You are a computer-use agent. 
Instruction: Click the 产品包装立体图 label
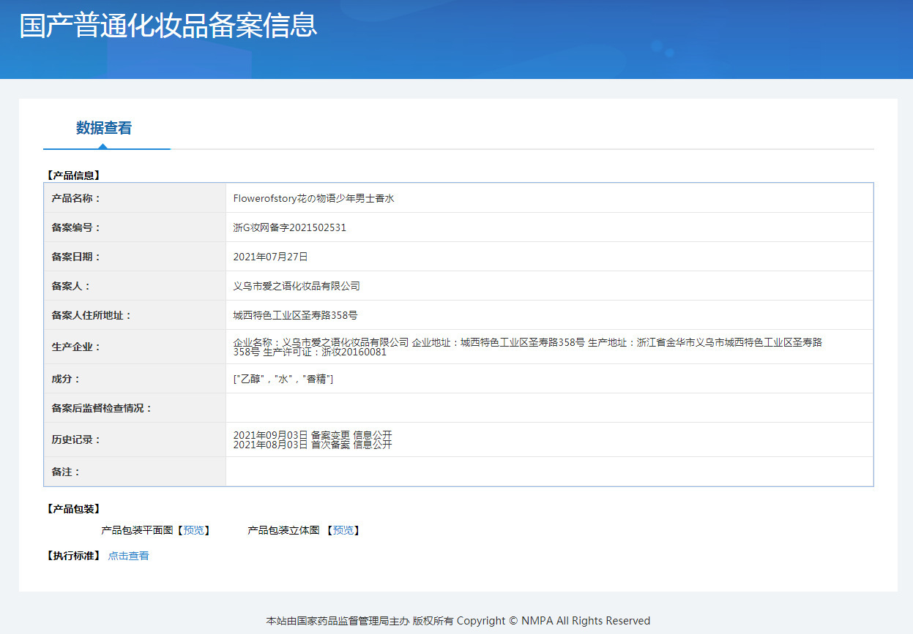tap(283, 530)
